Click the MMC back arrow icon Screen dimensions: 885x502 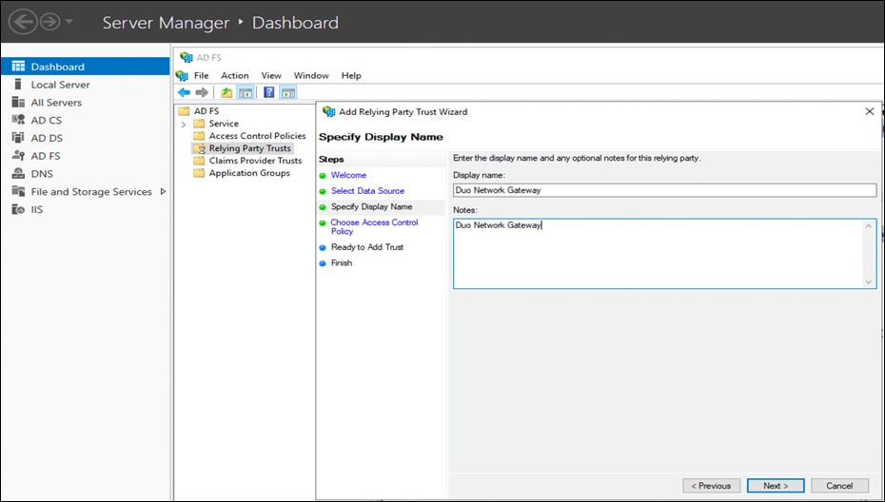[x=184, y=92]
